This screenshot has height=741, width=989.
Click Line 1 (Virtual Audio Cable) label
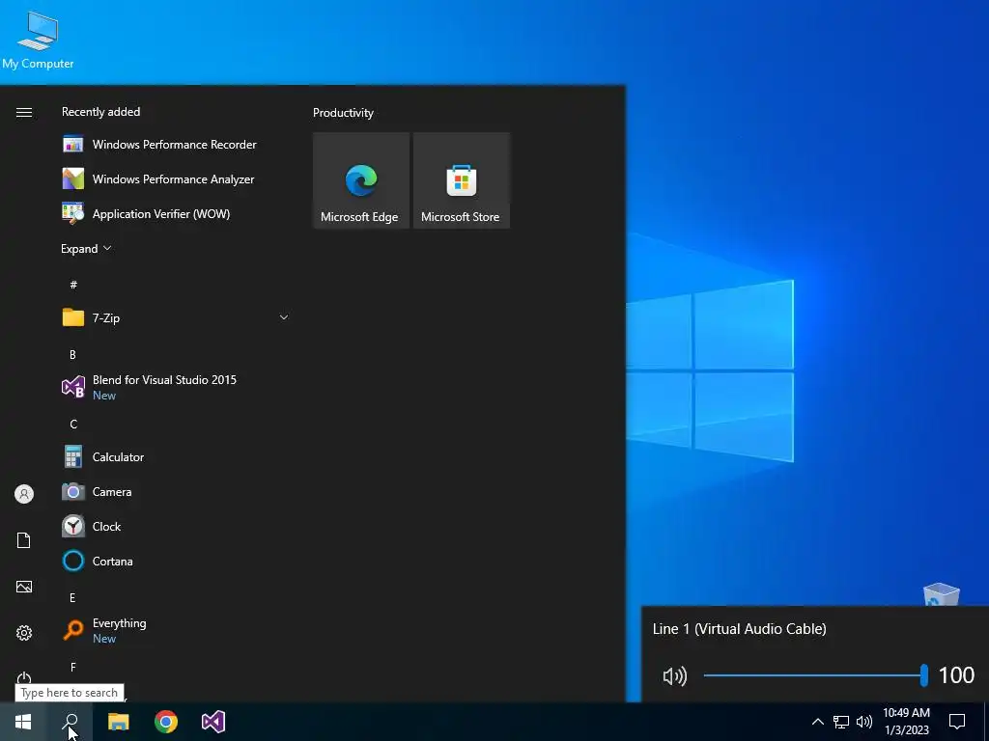(739, 629)
